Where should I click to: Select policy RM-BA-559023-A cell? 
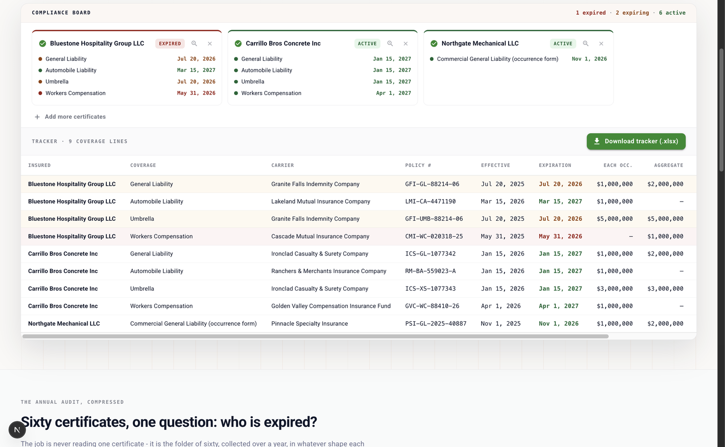[430, 271]
